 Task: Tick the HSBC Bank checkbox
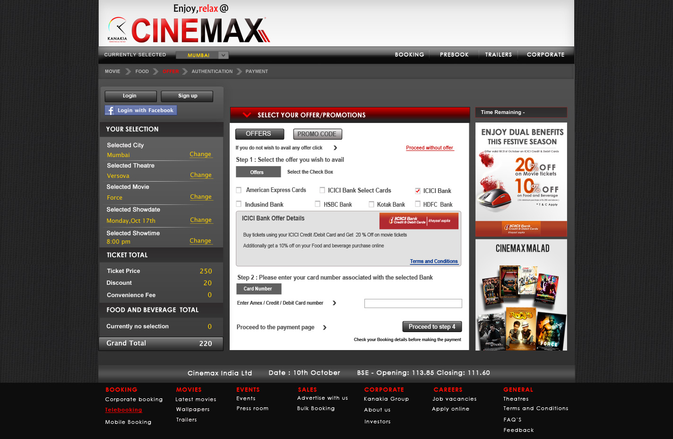coord(318,204)
